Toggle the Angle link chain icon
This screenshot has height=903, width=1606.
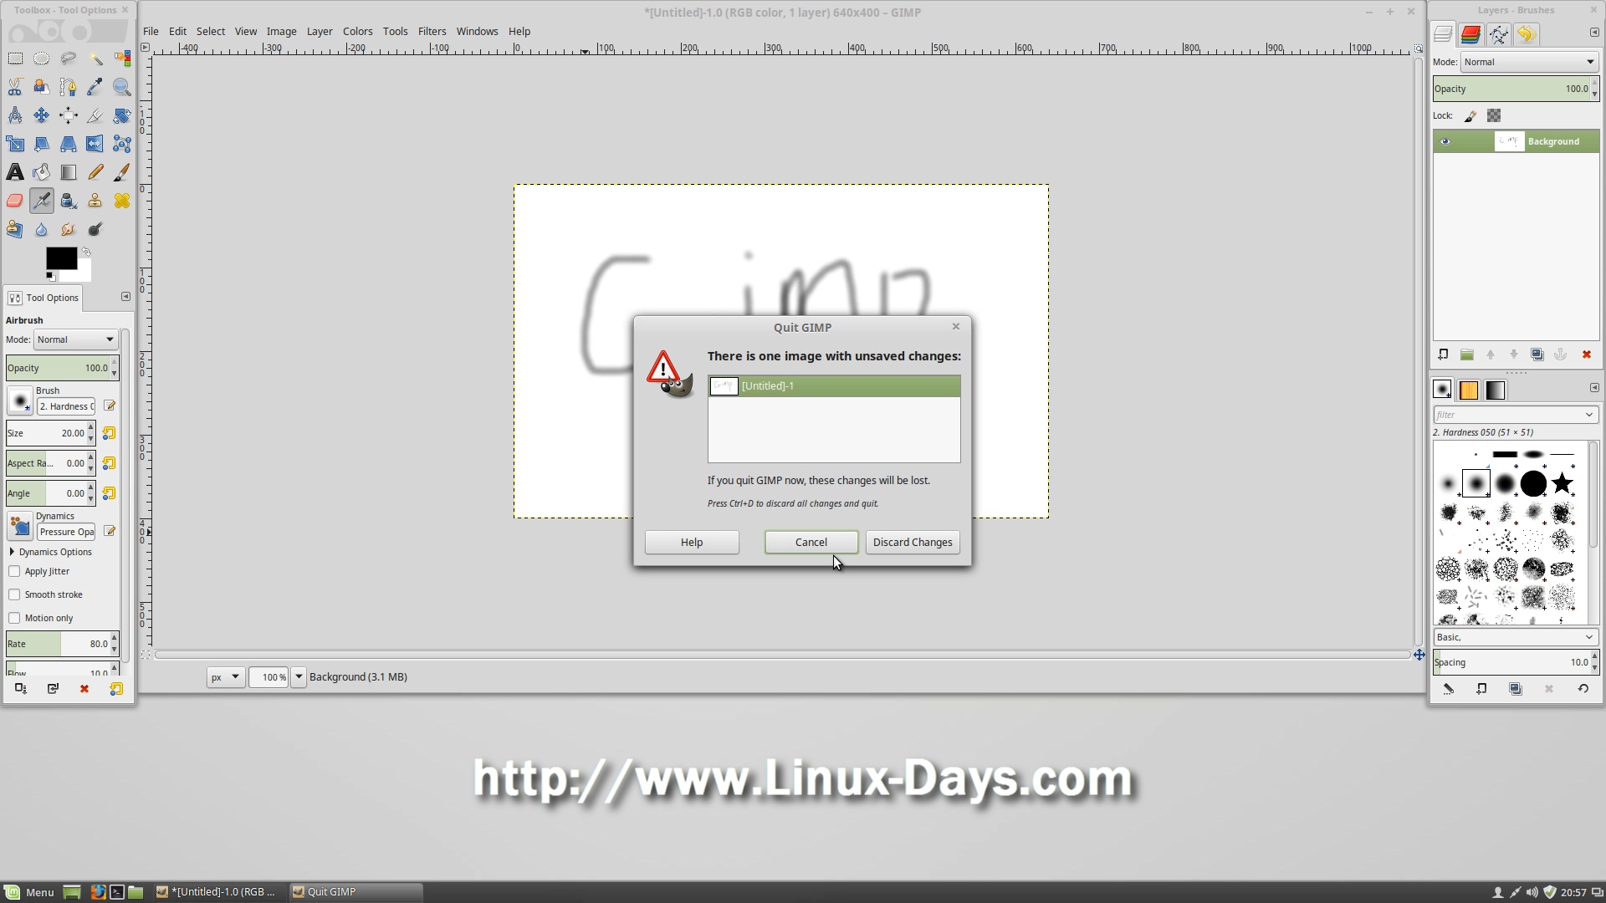(109, 493)
